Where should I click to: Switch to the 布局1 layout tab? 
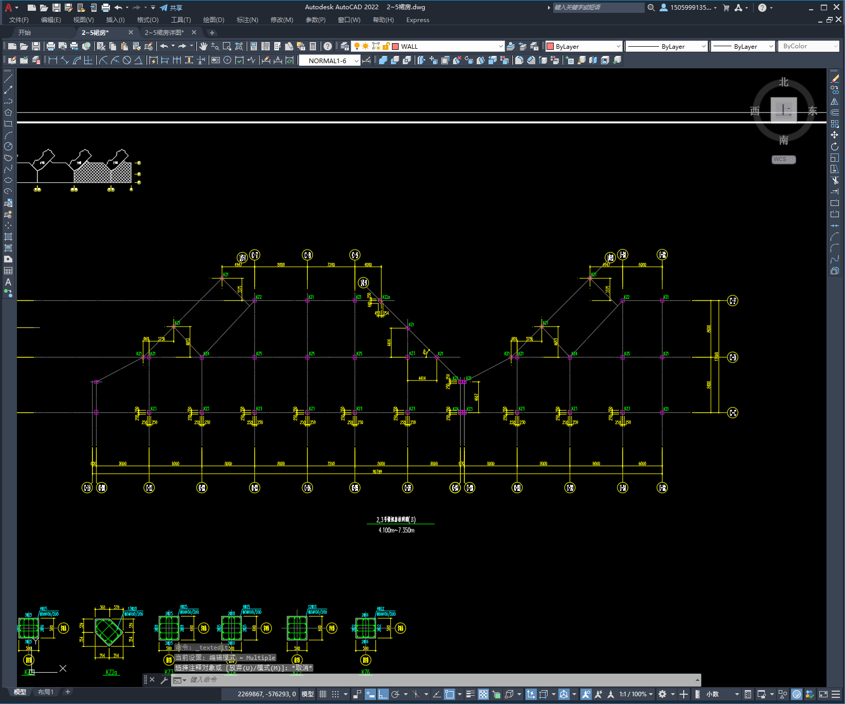[x=46, y=692]
